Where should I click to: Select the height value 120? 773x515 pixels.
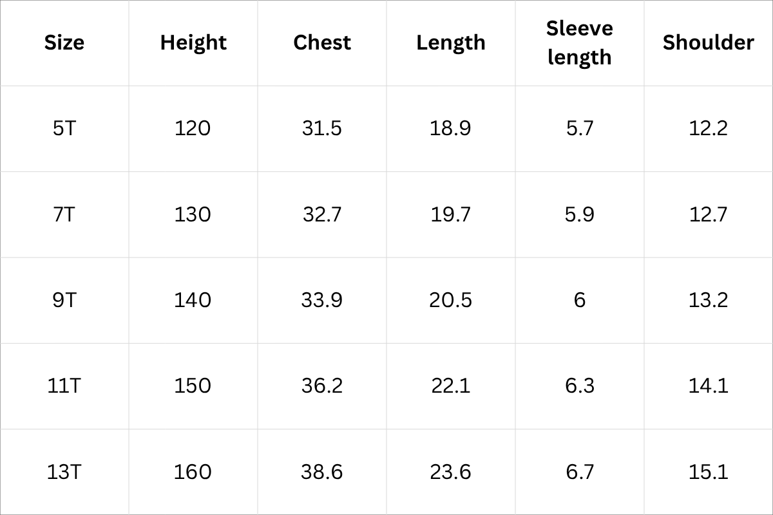click(x=193, y=128)
